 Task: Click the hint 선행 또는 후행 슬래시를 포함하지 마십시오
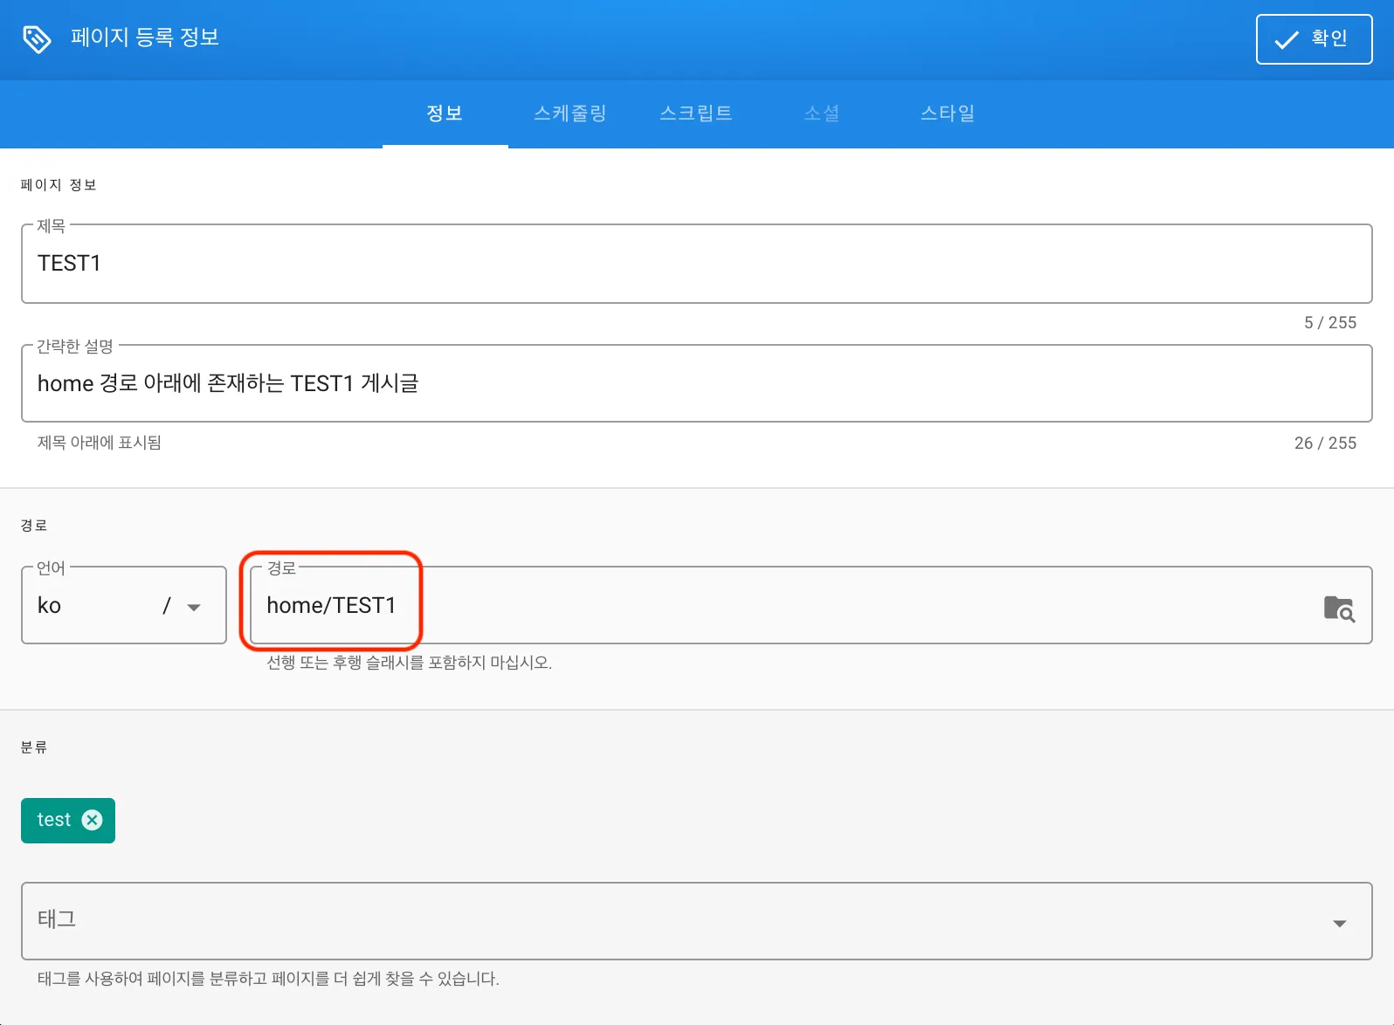[409, 663]
